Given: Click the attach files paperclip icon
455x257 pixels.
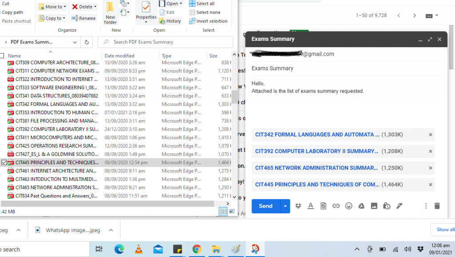Looking at the screenshot, I should 323,206.
